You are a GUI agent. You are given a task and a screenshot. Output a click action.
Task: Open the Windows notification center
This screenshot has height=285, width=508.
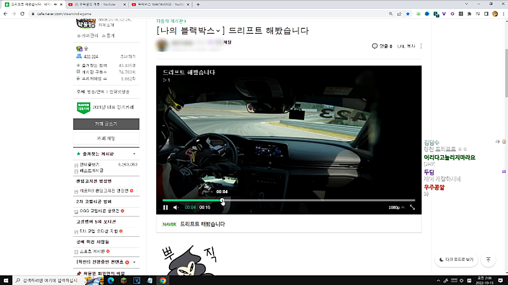500,281
